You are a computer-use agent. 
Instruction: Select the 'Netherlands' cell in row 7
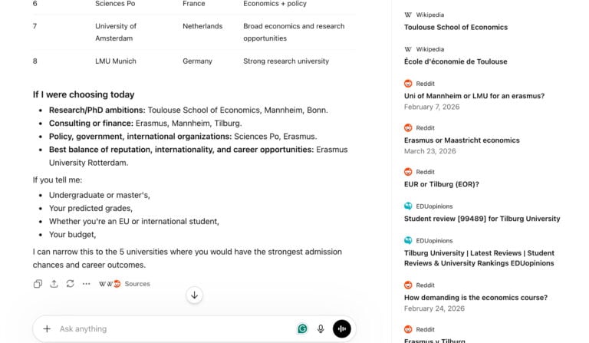[x=202, y=26]
